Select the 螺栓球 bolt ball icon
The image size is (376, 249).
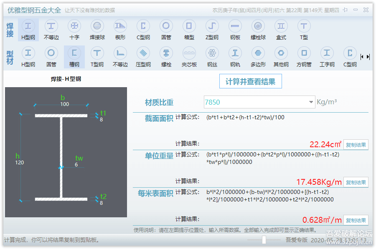pos(258,29)
